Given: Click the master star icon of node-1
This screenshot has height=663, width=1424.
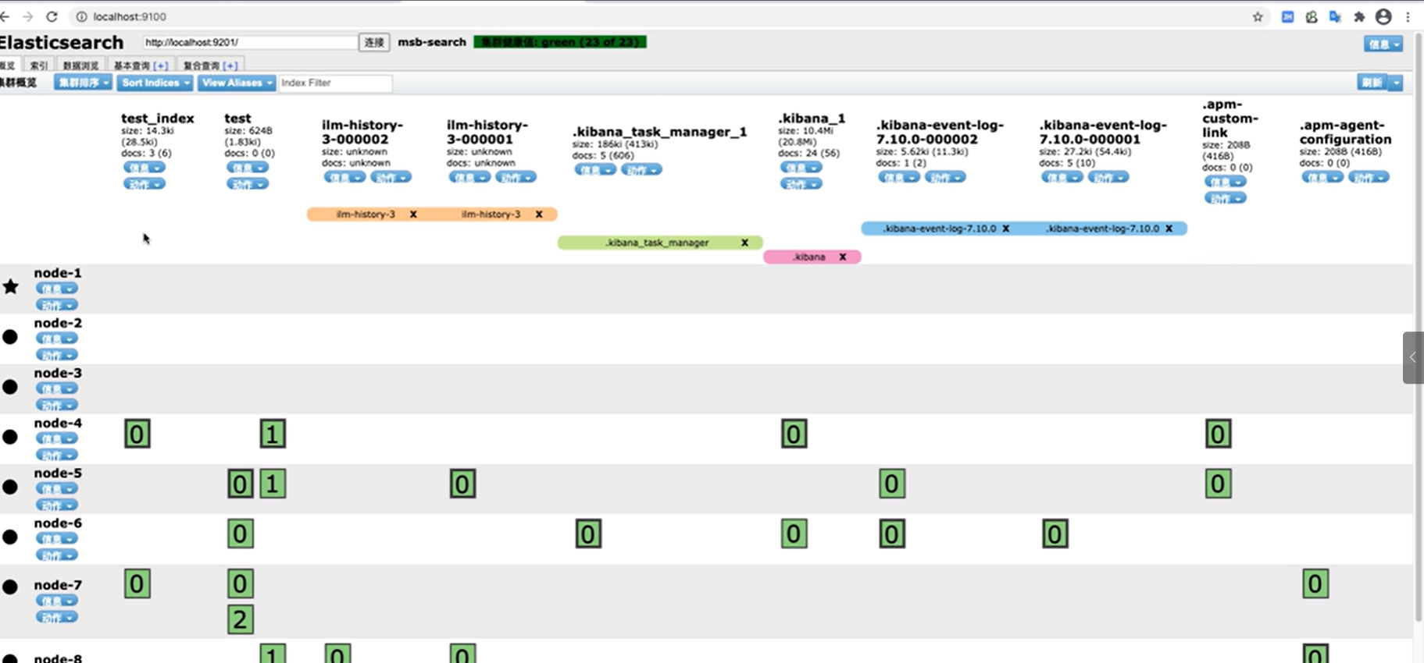Looking at the screenshot, I should (x=11, y=286).
